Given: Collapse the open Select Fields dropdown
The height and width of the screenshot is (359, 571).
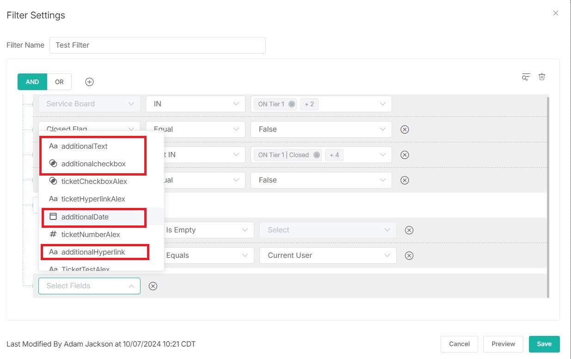Looking at the screenshot, I should click(x=132, y=286).
